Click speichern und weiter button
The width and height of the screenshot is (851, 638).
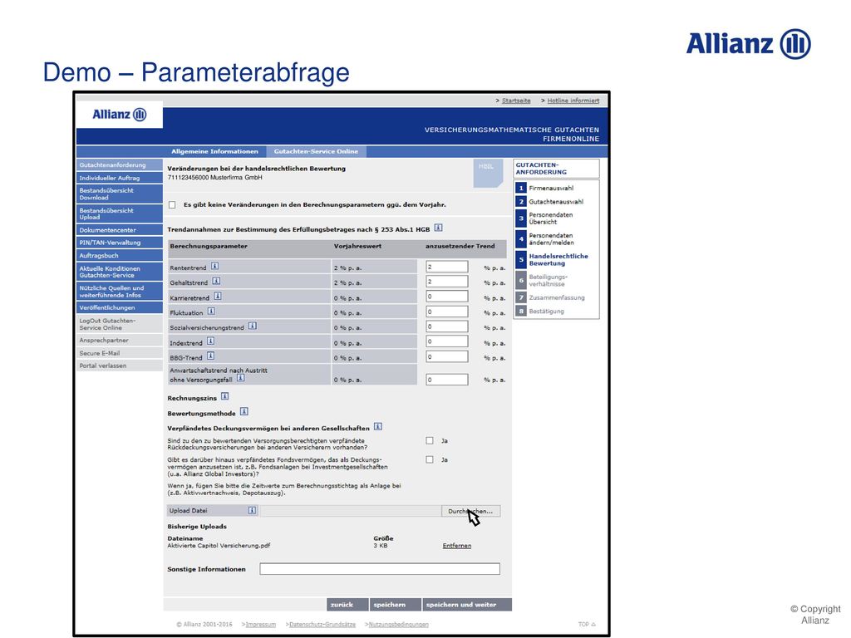(467, 605)
